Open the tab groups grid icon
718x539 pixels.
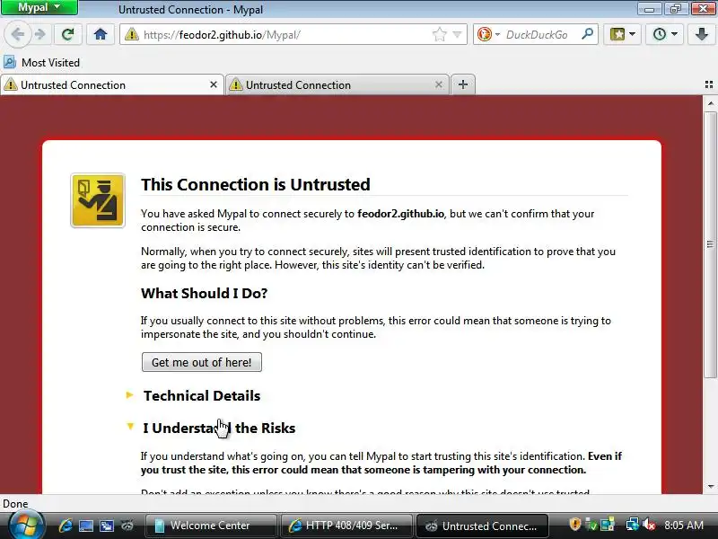(709, 84)
